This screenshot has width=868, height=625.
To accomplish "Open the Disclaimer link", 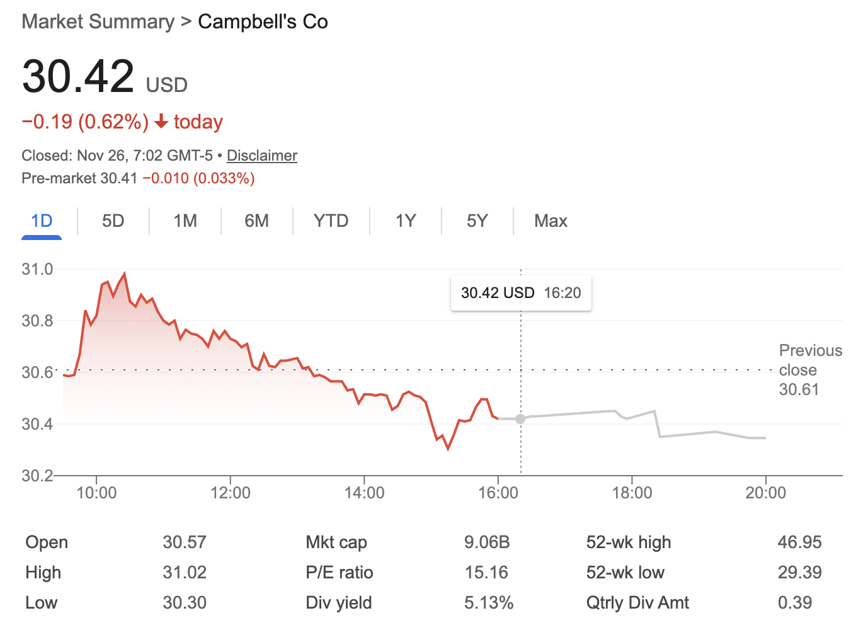I will (261, 156).
